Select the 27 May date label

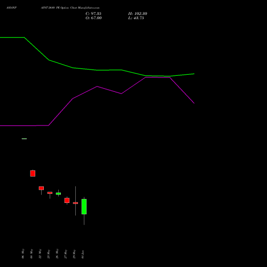pos(66,254)
